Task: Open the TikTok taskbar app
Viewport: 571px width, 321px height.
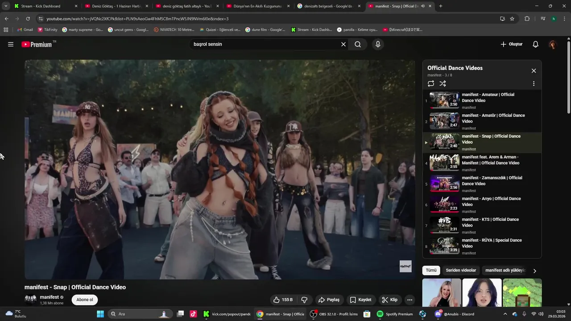Action: 193,314
